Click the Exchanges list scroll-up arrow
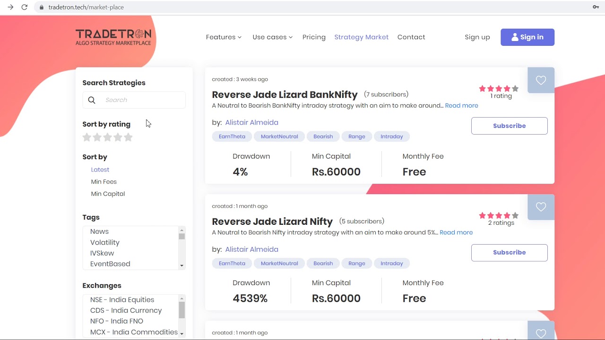Viewport: 605px width, 340px height. [181, 298]
